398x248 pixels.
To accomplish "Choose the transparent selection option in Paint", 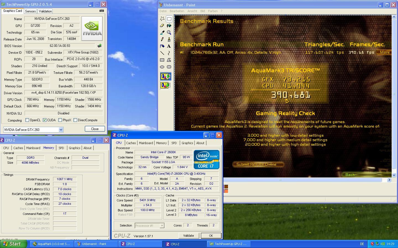I will (x=166, y=85).
